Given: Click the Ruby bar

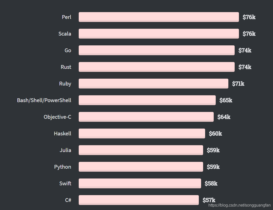Looking at the screenshot, I should pyautogui.click(x=153, y=83).
